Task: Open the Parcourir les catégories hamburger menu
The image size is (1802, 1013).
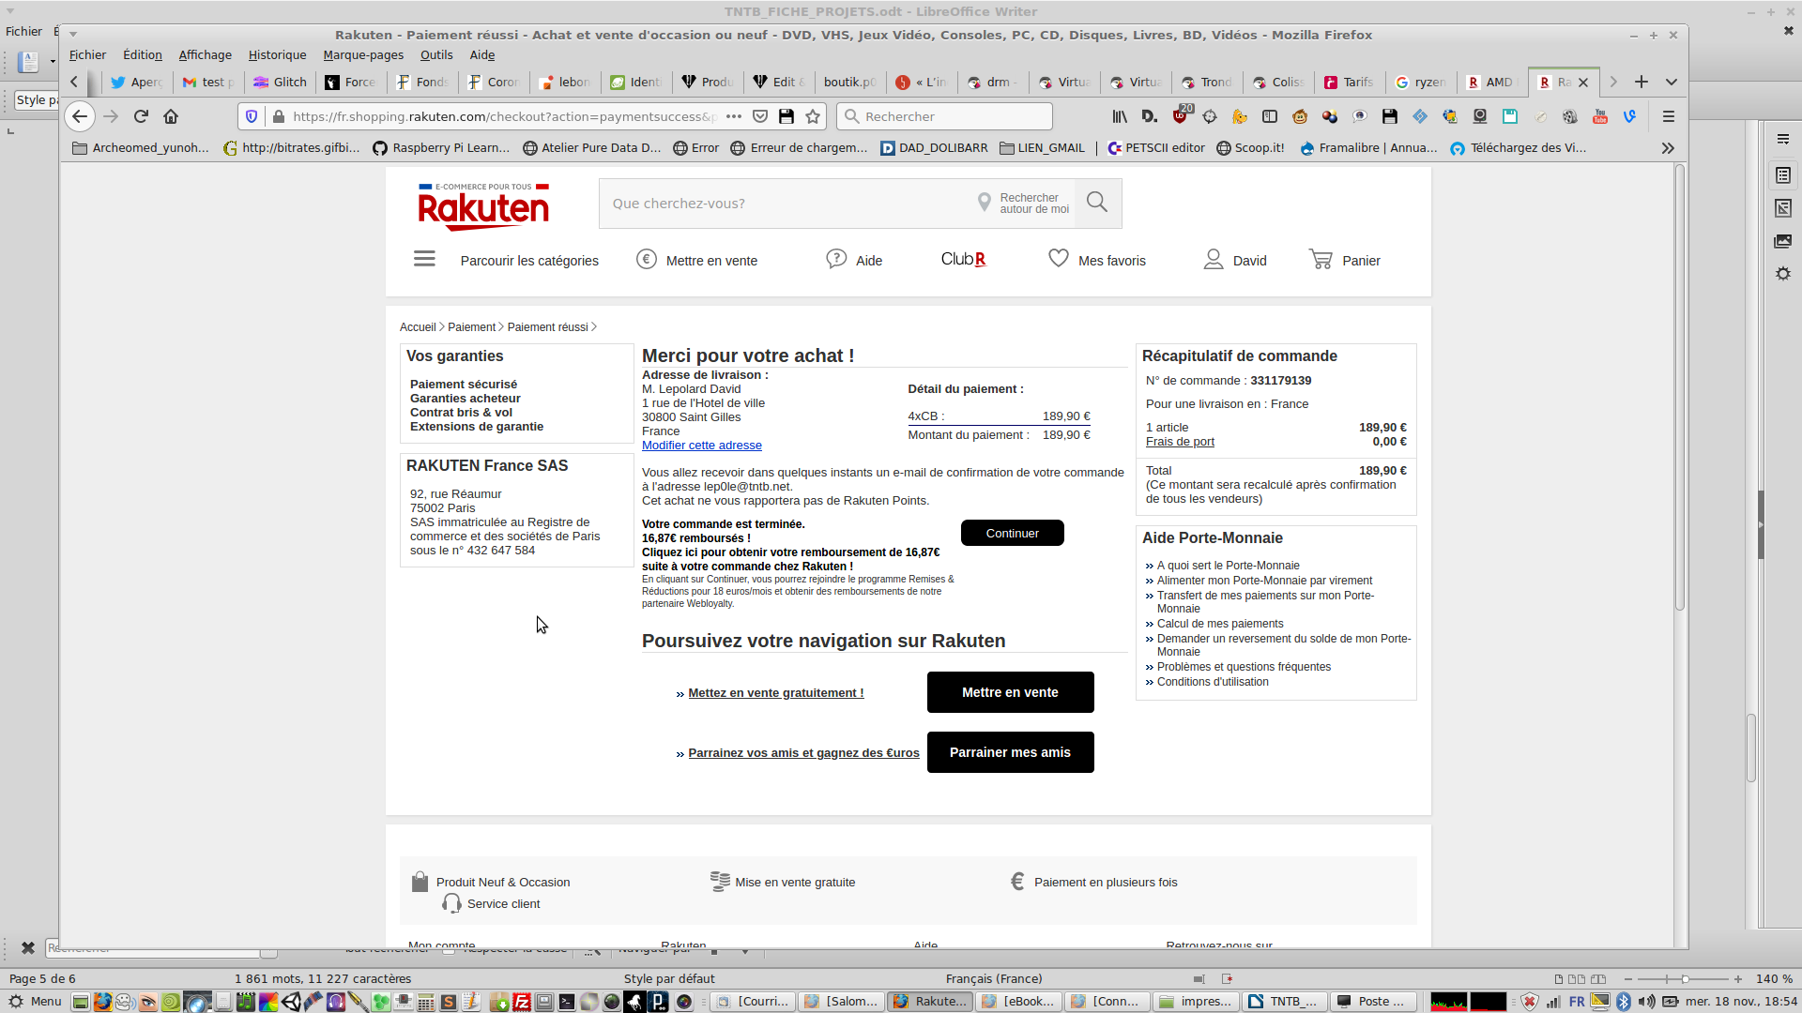Action: tap(424, 259)
